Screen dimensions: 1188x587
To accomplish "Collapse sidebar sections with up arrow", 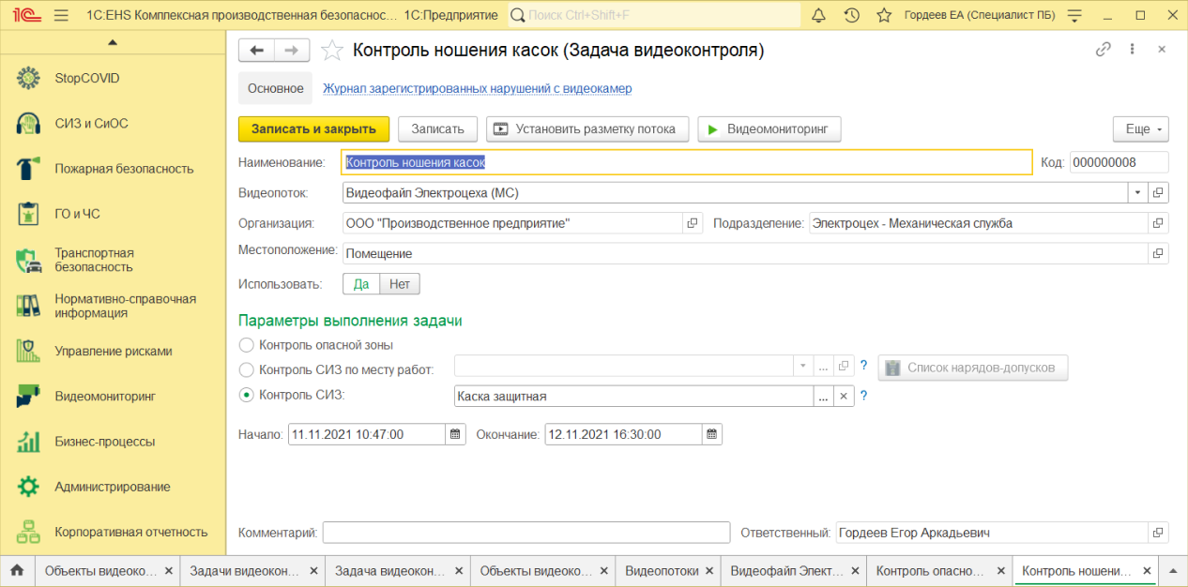I will point(113,42).
